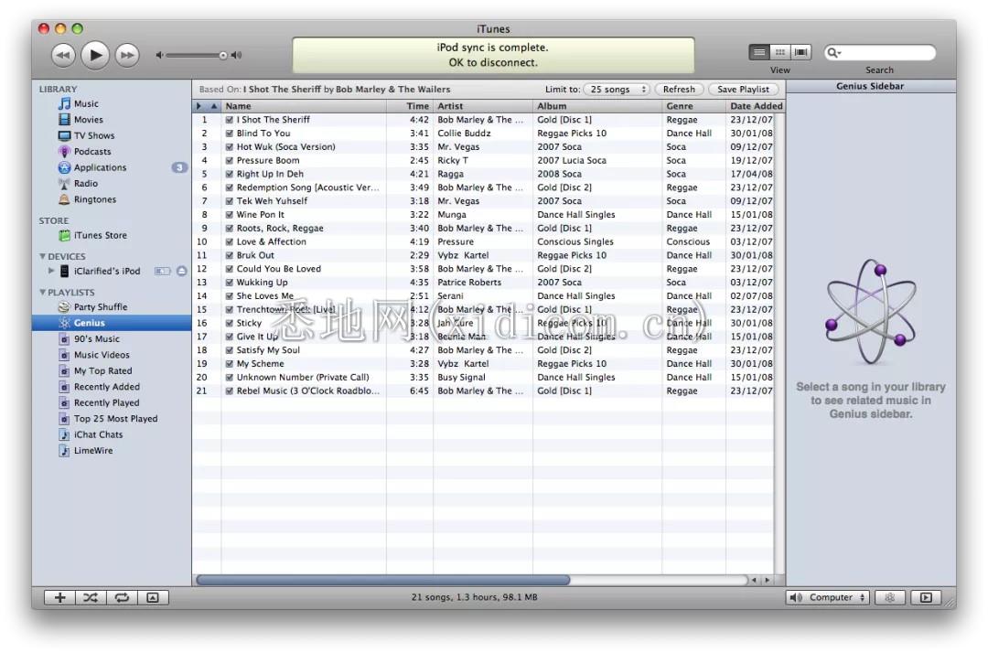
Task: Select the Music library item
Action: tap(86, 104)
